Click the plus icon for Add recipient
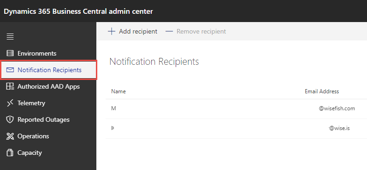Viewport: 367px width, 170px height. tap(112, 32)
